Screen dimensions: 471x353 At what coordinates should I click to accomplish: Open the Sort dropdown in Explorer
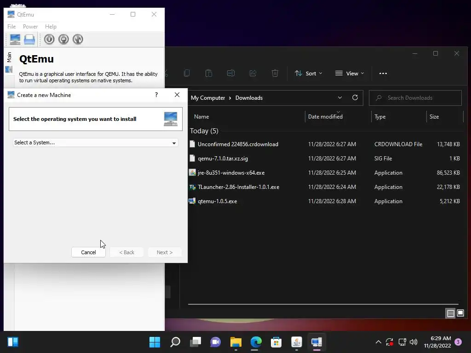coord(309,73)
